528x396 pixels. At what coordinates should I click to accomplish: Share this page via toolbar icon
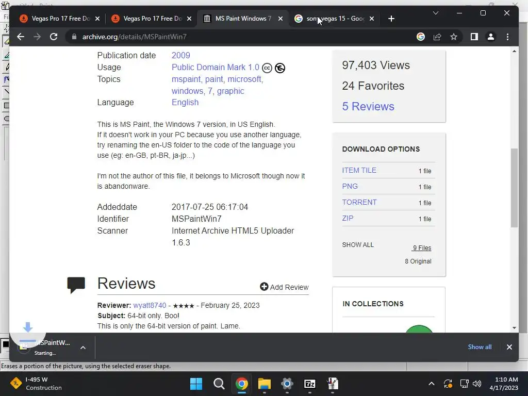coord(437,37)
